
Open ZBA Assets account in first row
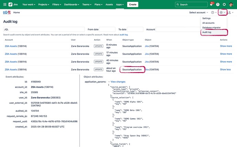pyautogui.click(x=11, y=46)
